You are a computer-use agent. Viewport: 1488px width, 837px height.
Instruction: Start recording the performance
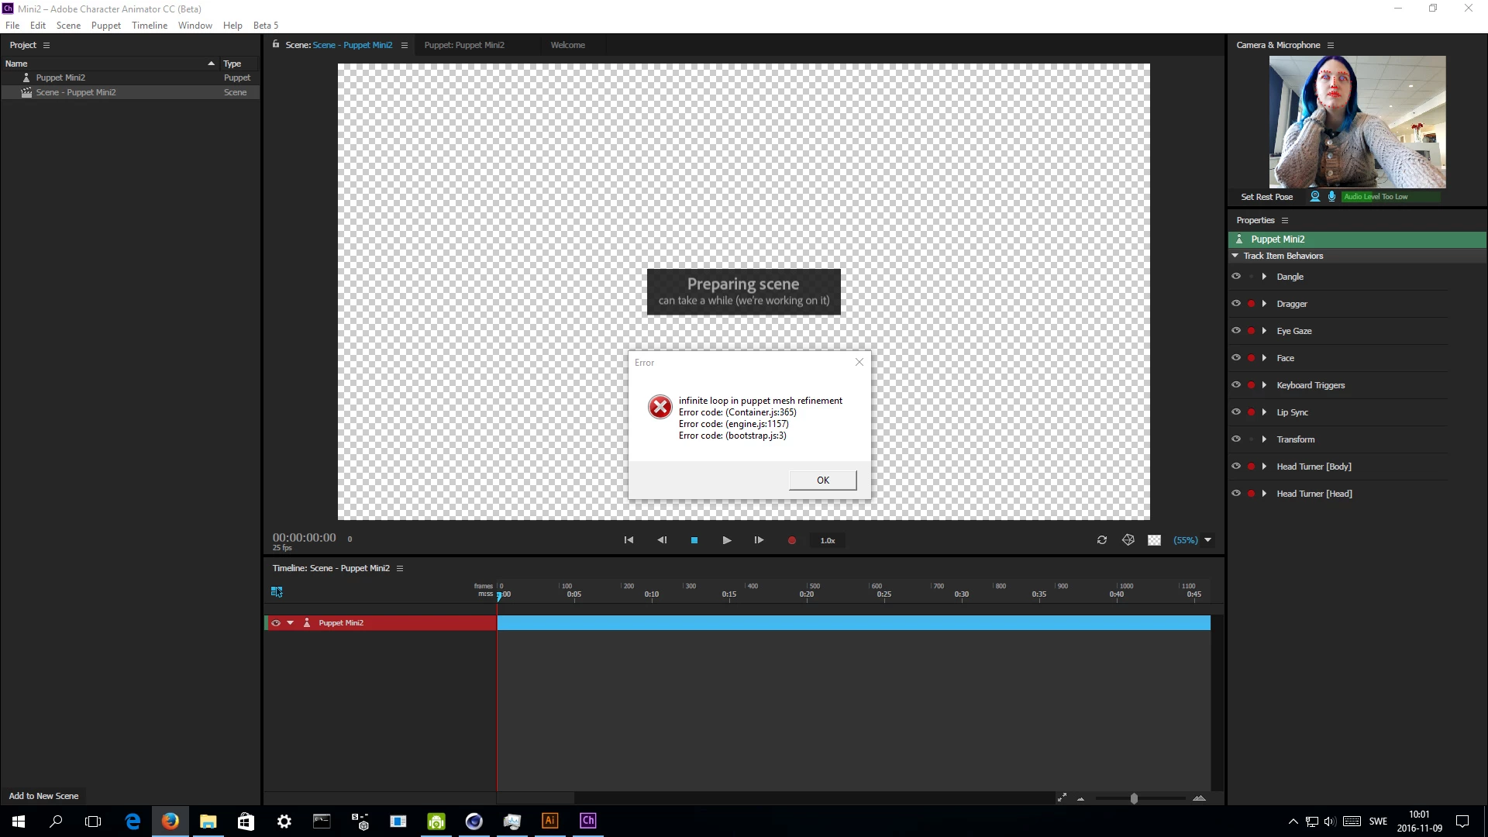(792, 540)
